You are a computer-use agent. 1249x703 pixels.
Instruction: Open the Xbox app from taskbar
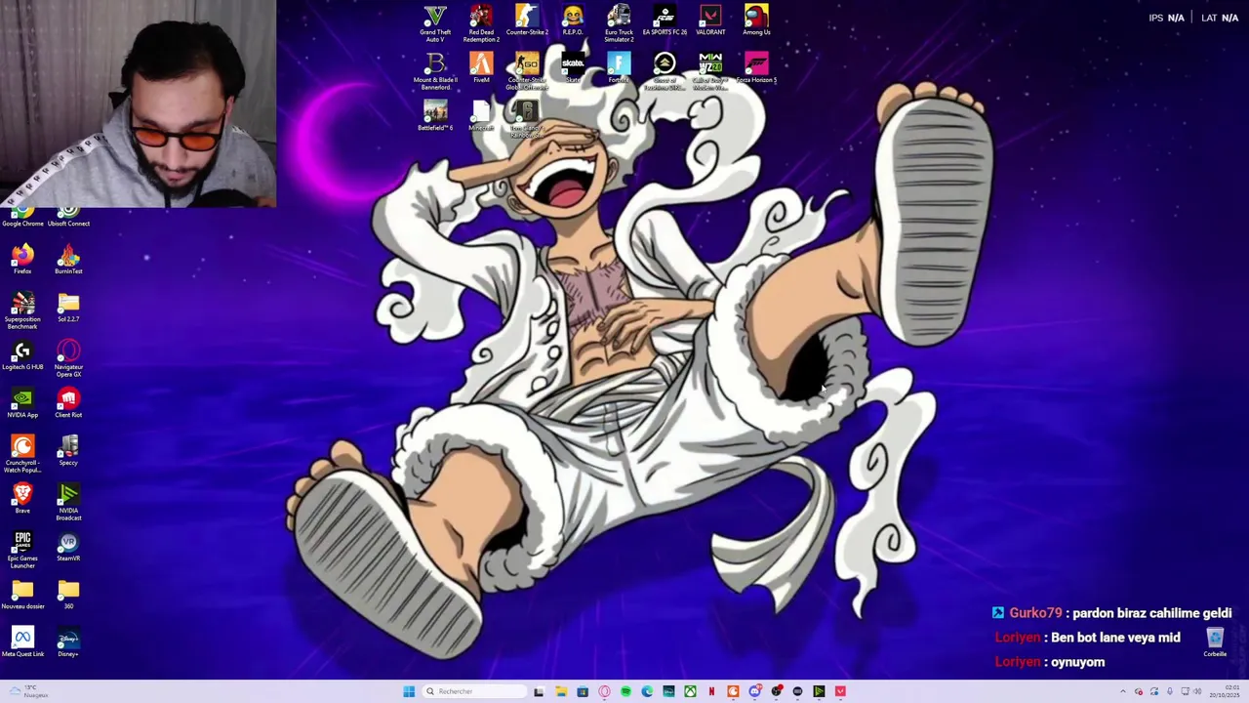click(x=690, y=691)
